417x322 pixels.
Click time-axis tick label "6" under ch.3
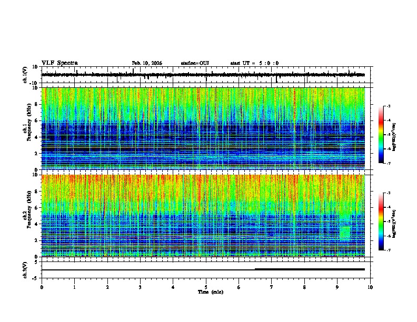pos(239,287)
